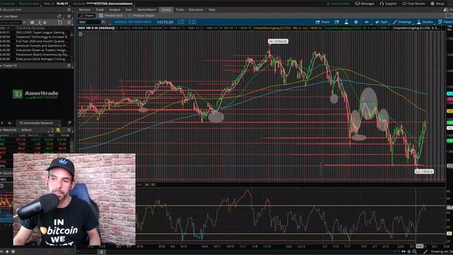Click the Share button on chart toolbar

tap(323, 22)
